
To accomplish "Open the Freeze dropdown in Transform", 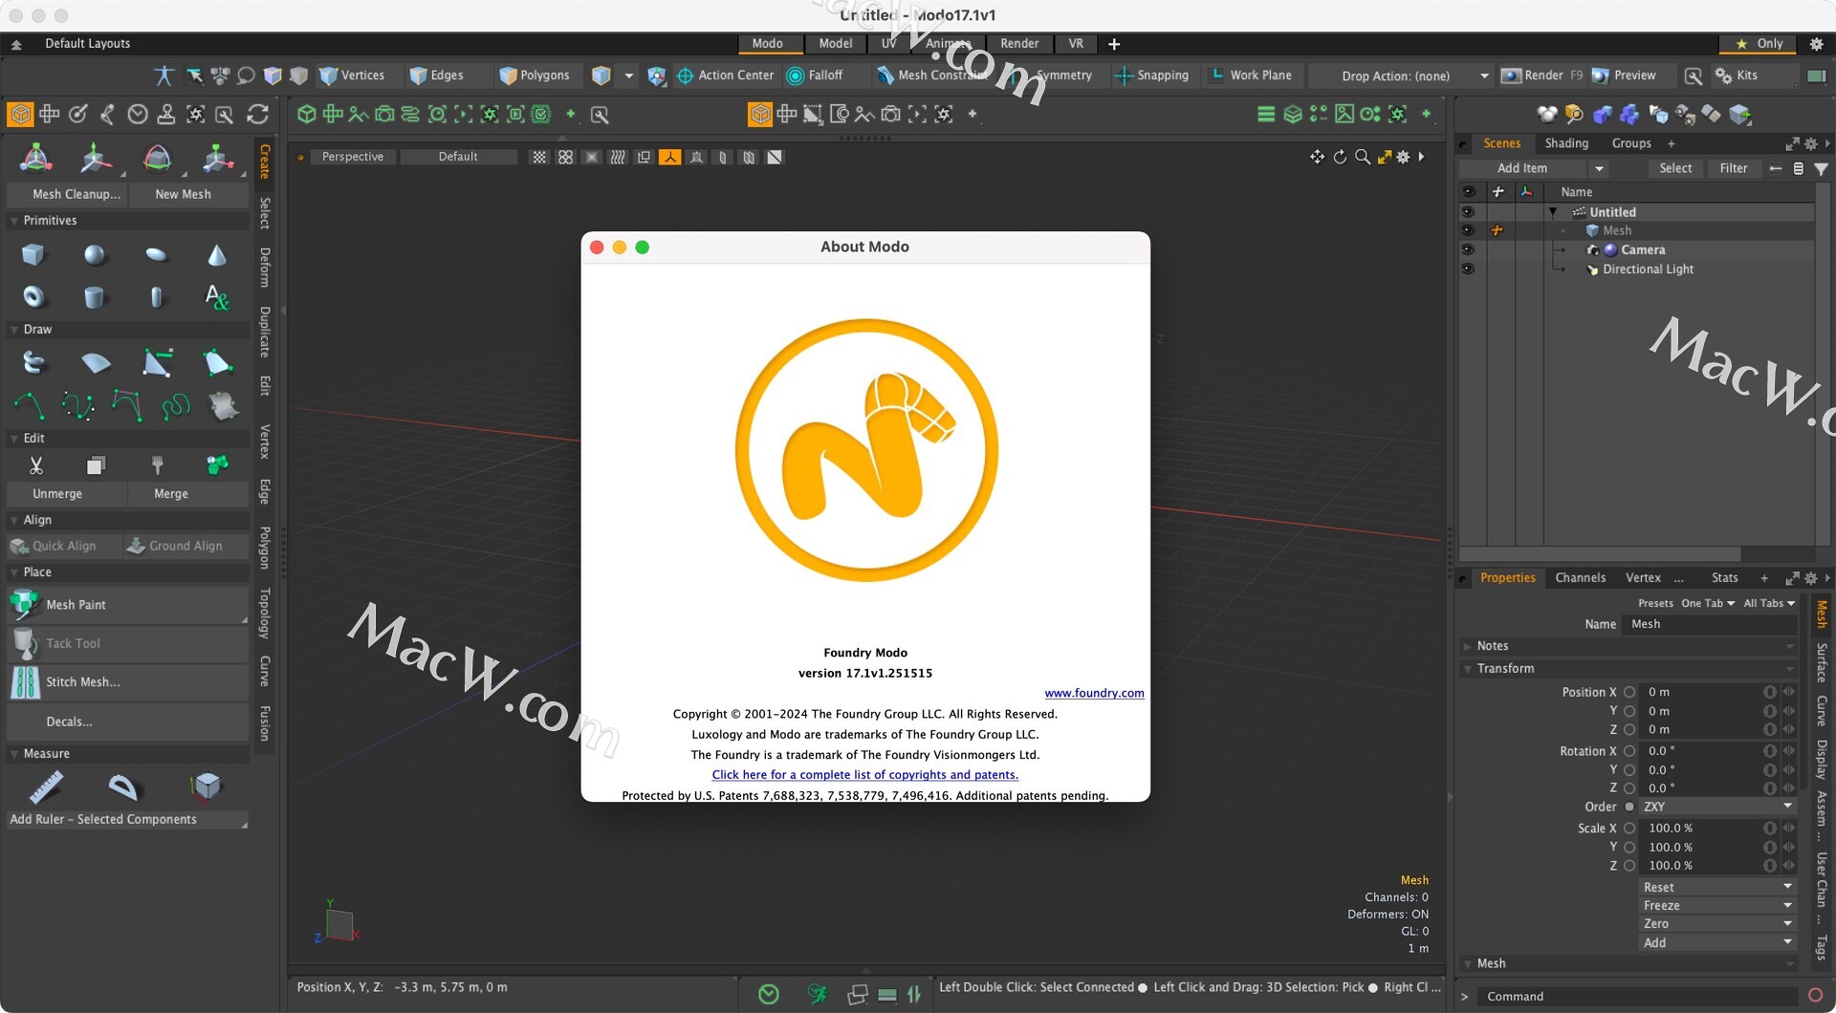I will click(x=1717, y=905).
